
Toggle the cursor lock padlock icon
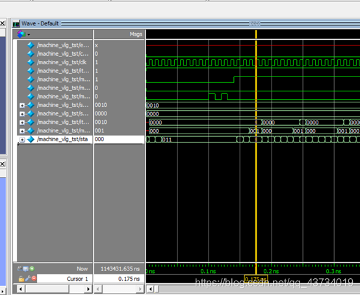[x=21, y=279]
